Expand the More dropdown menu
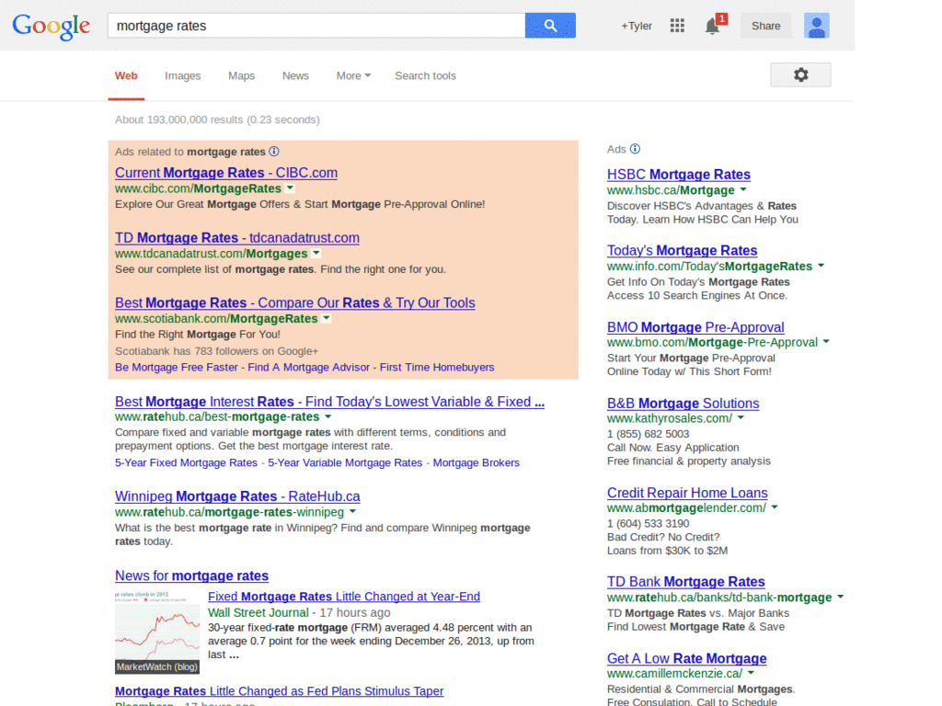Screen dimensions: 942x706 (353, 75)
